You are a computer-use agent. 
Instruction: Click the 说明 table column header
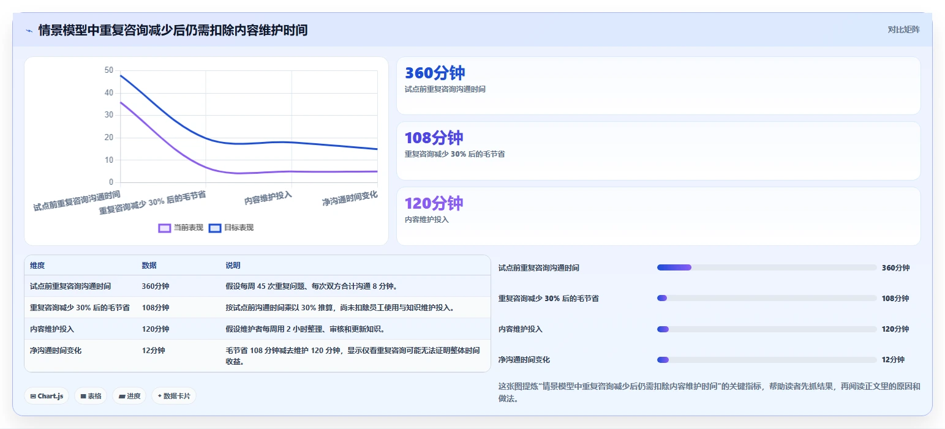point(233,266)
